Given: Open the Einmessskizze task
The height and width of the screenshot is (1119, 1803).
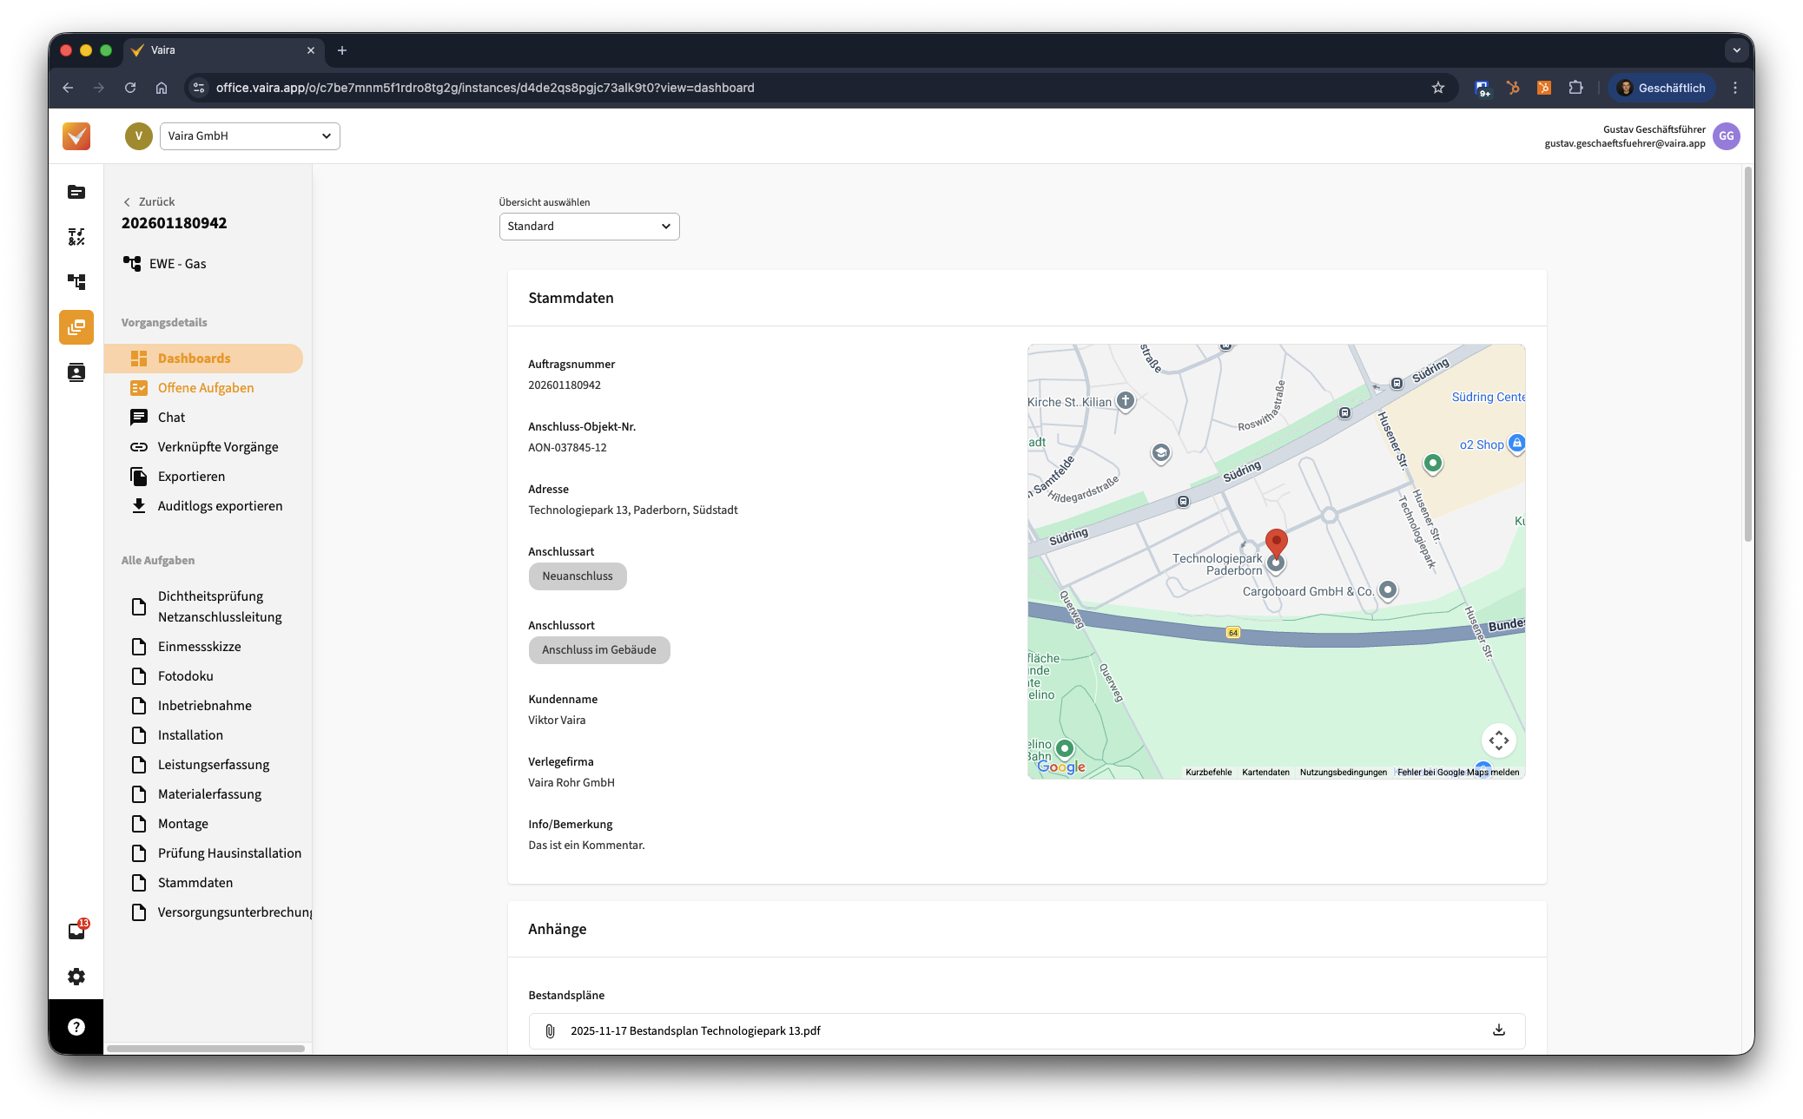Looking at the screenshot, I should tap(200, 647).
